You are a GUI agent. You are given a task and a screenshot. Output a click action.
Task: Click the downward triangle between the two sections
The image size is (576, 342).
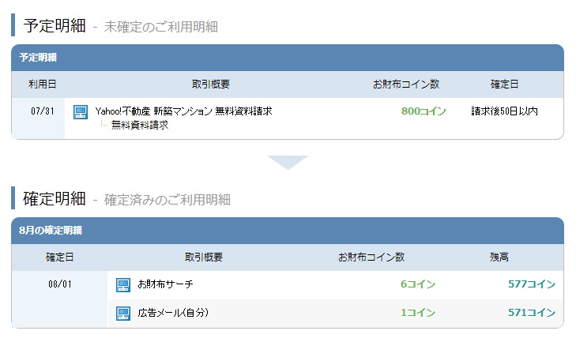pos(287,162)
